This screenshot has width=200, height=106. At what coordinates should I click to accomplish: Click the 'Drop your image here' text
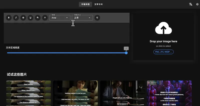point(163,41)
